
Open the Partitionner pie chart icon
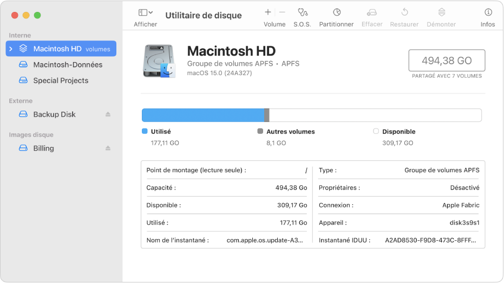pos(337,12)
